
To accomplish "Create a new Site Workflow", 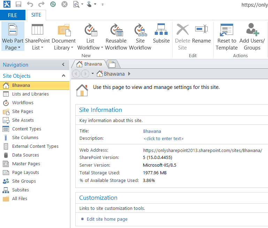I will [140, 36].
